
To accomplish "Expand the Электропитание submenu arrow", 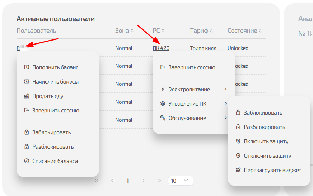I will coord(226,89).
